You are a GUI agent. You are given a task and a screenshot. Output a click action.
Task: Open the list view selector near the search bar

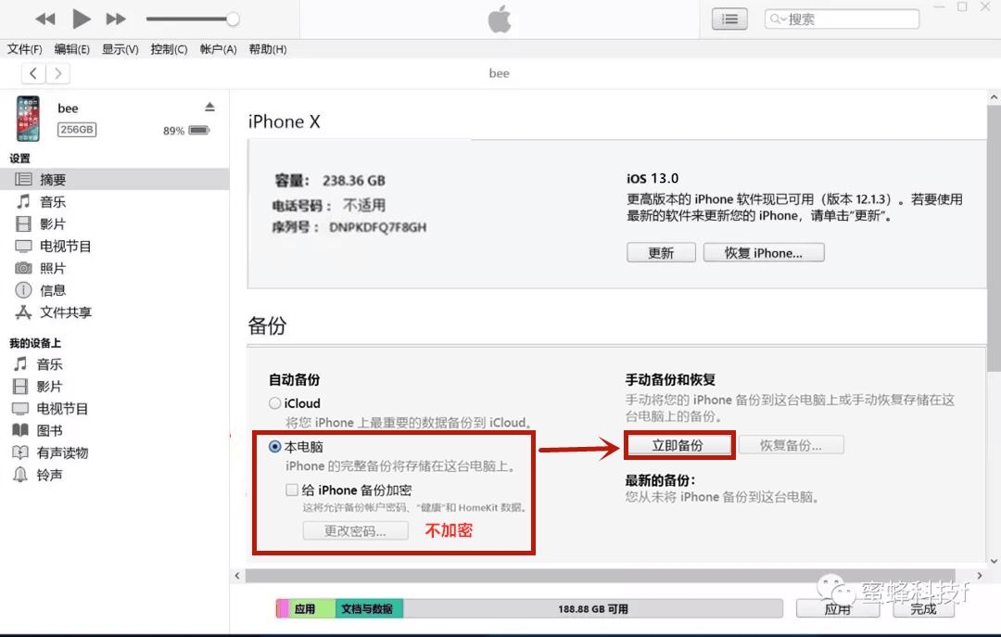(729, 19)
